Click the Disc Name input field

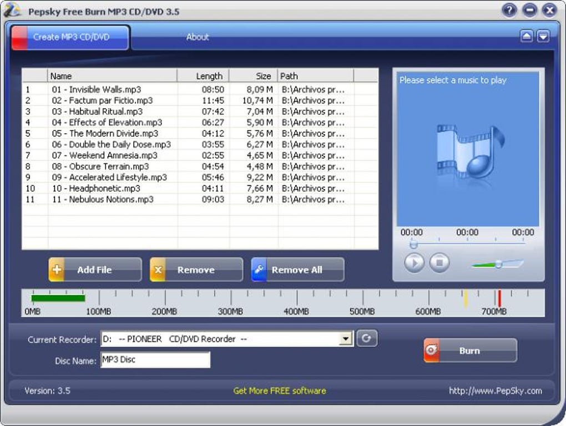pyautogui.click(x=155, y=360)
